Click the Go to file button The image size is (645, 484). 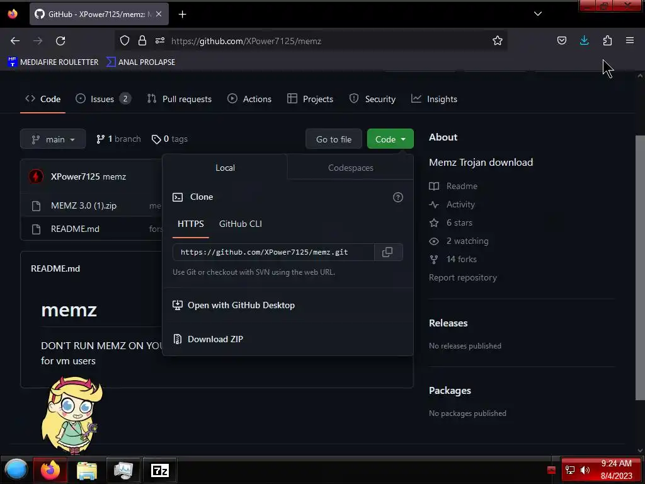(334, 139)
